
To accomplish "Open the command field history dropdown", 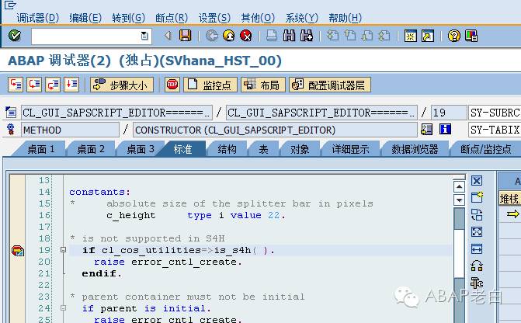I will 144,36.
